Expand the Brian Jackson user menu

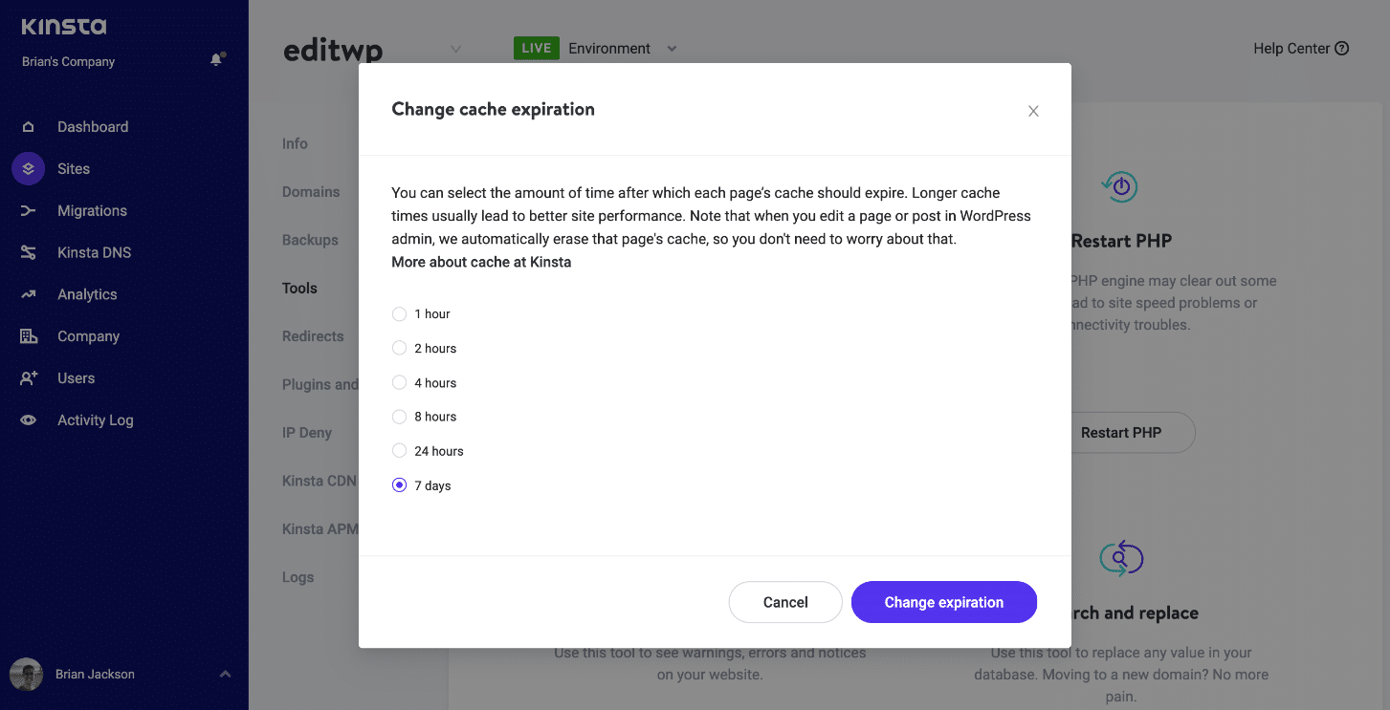[225, 674]
